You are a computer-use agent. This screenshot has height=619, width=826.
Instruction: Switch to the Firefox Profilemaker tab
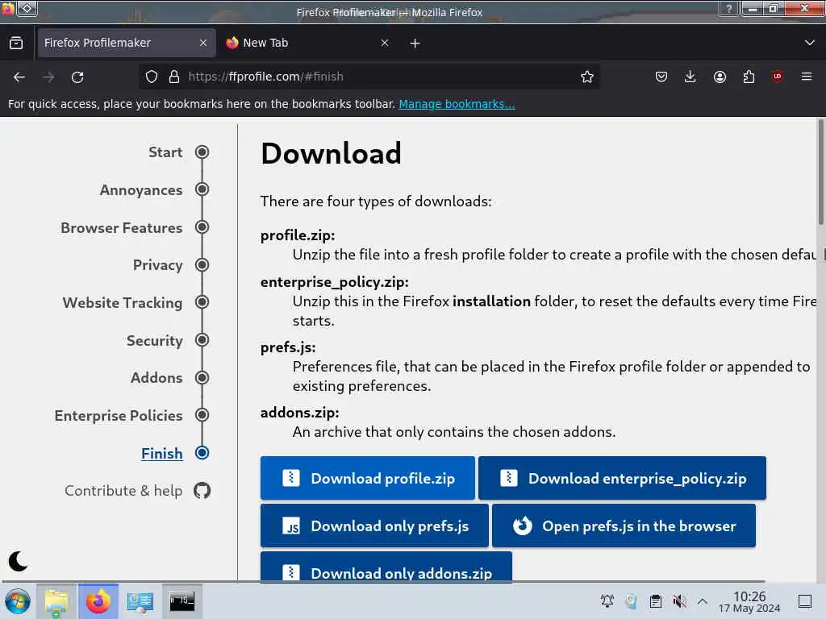(x=127, y=43)
